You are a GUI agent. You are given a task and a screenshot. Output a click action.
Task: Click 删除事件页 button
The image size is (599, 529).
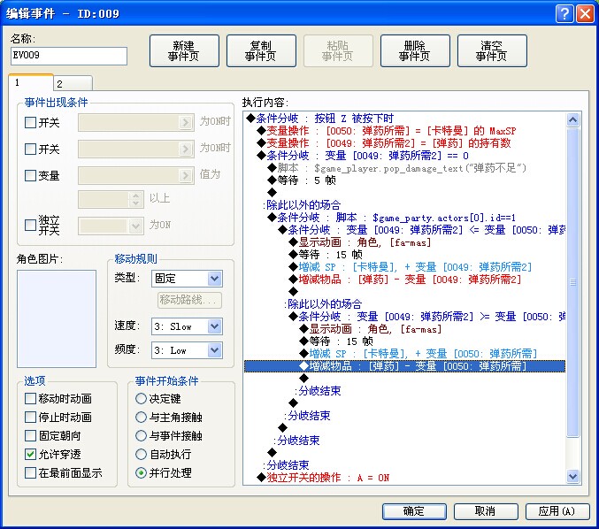tap(415, 50)
